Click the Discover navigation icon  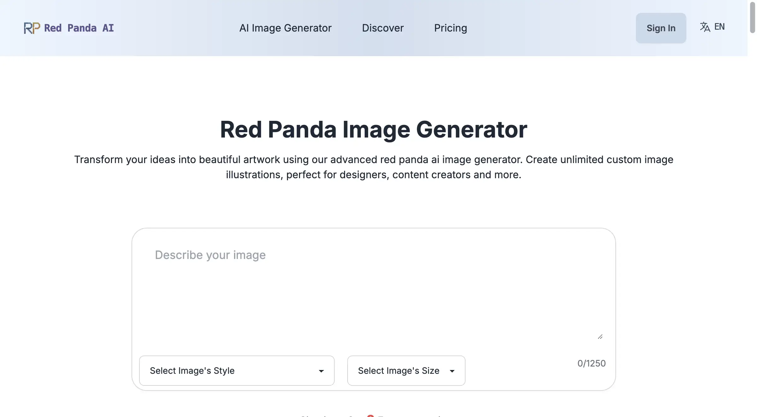click(x=382, y=28)
